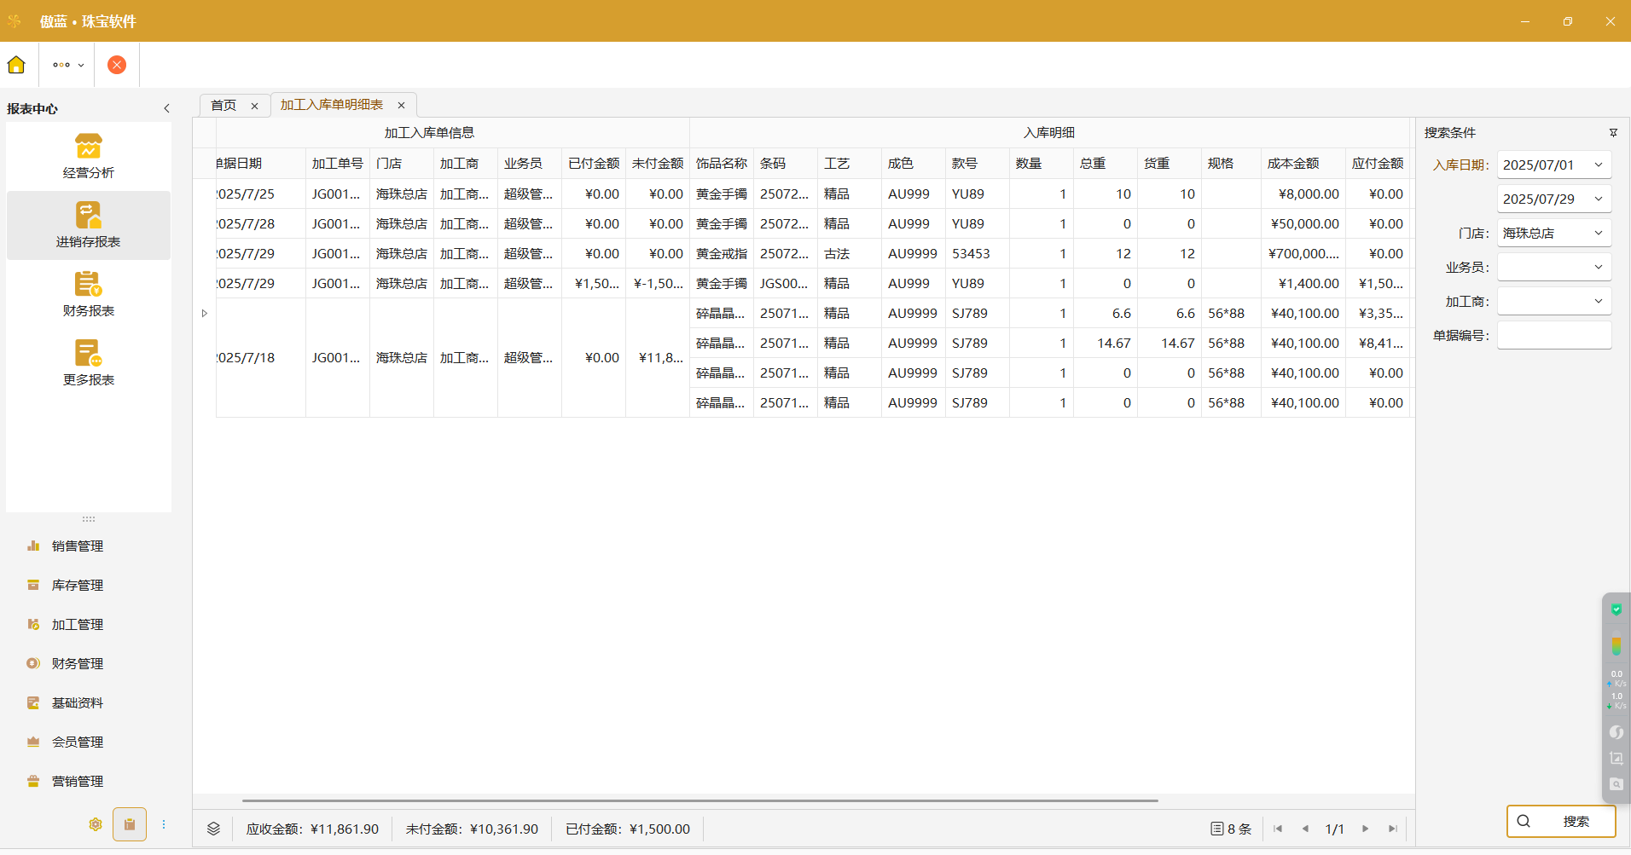The image size is (1631, 855).
Task: Click the home icon in toolbar
Action: tap(16, 65)
